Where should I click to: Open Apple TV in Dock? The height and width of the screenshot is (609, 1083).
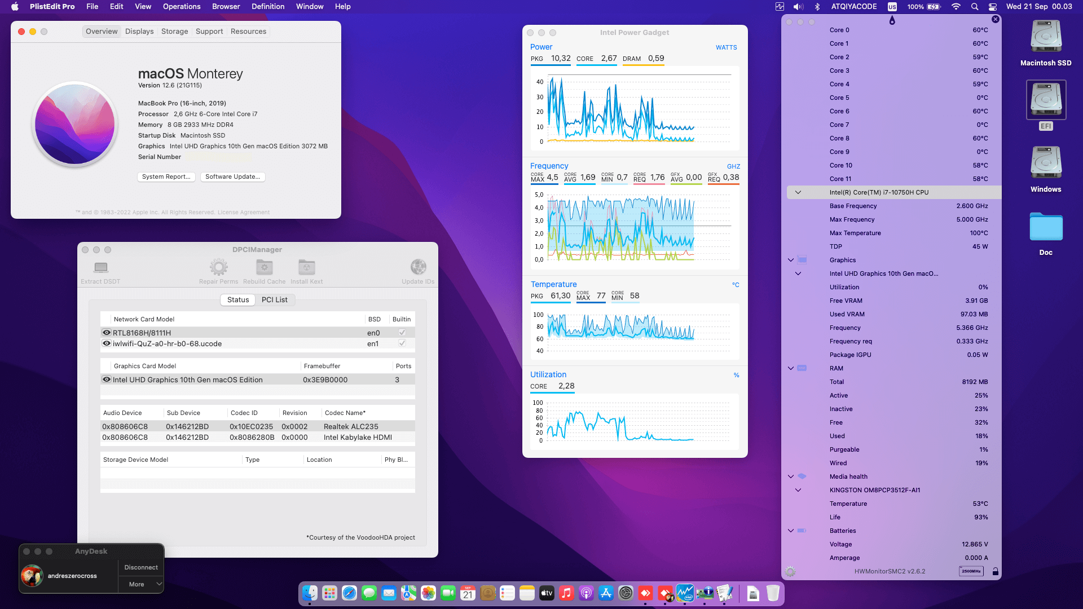(547, 593)
